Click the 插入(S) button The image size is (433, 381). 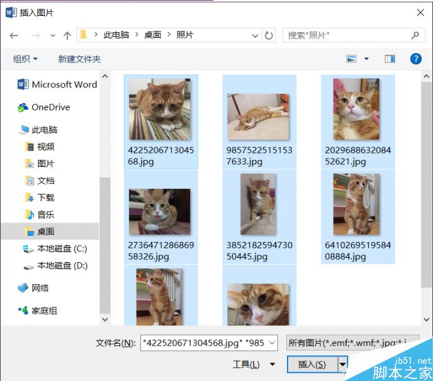coord(312,365)
